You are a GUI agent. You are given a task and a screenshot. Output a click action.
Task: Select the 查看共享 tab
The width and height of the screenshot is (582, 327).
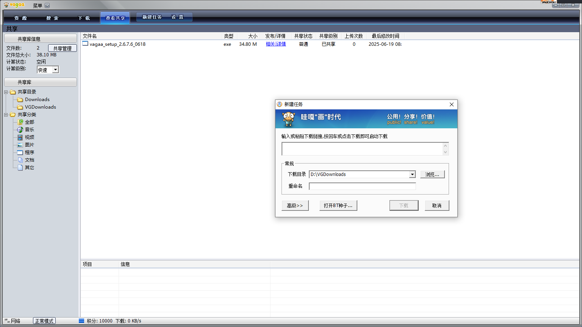pyautogui.click(x=115, y=18)
